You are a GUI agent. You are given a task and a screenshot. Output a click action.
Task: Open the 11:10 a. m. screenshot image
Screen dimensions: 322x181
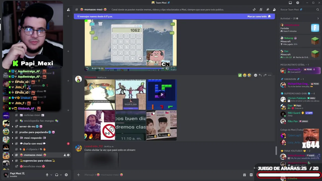click(131, 125)
